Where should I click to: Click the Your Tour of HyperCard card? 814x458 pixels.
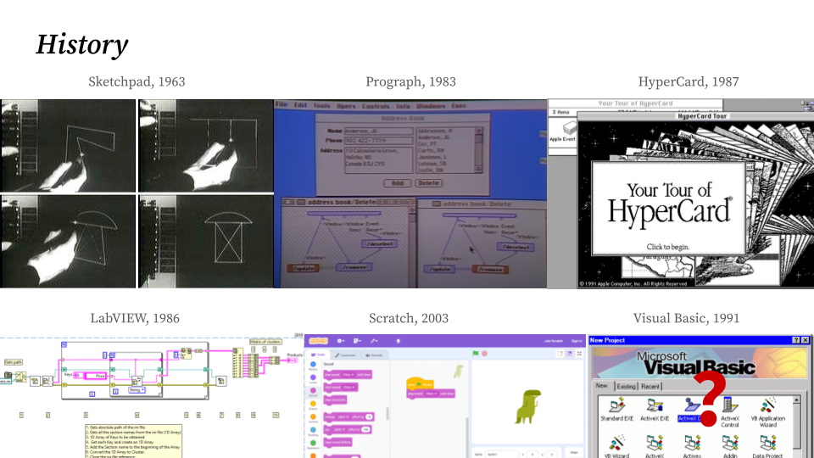(667, 208)
